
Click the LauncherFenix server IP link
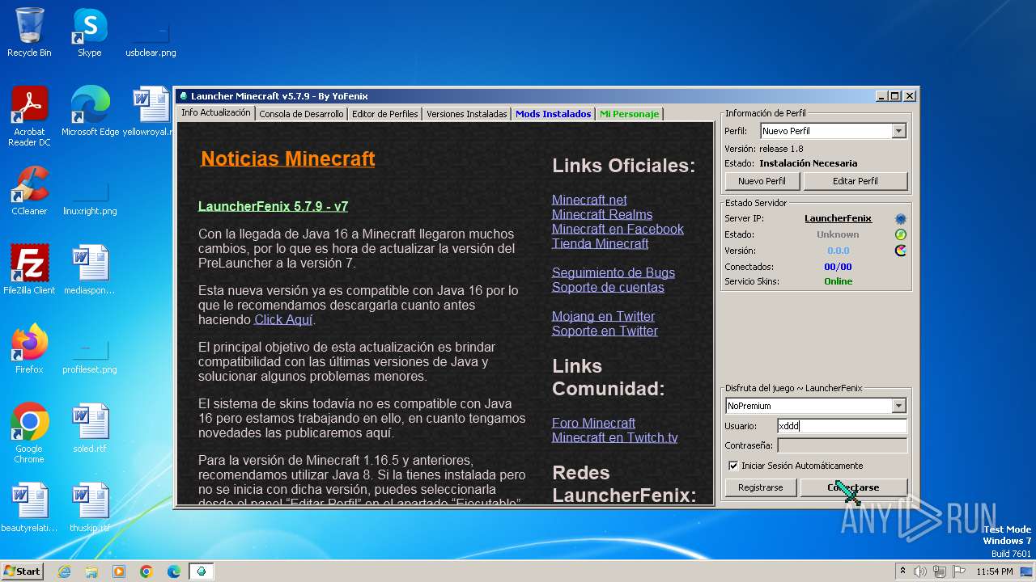pos(838,218)
